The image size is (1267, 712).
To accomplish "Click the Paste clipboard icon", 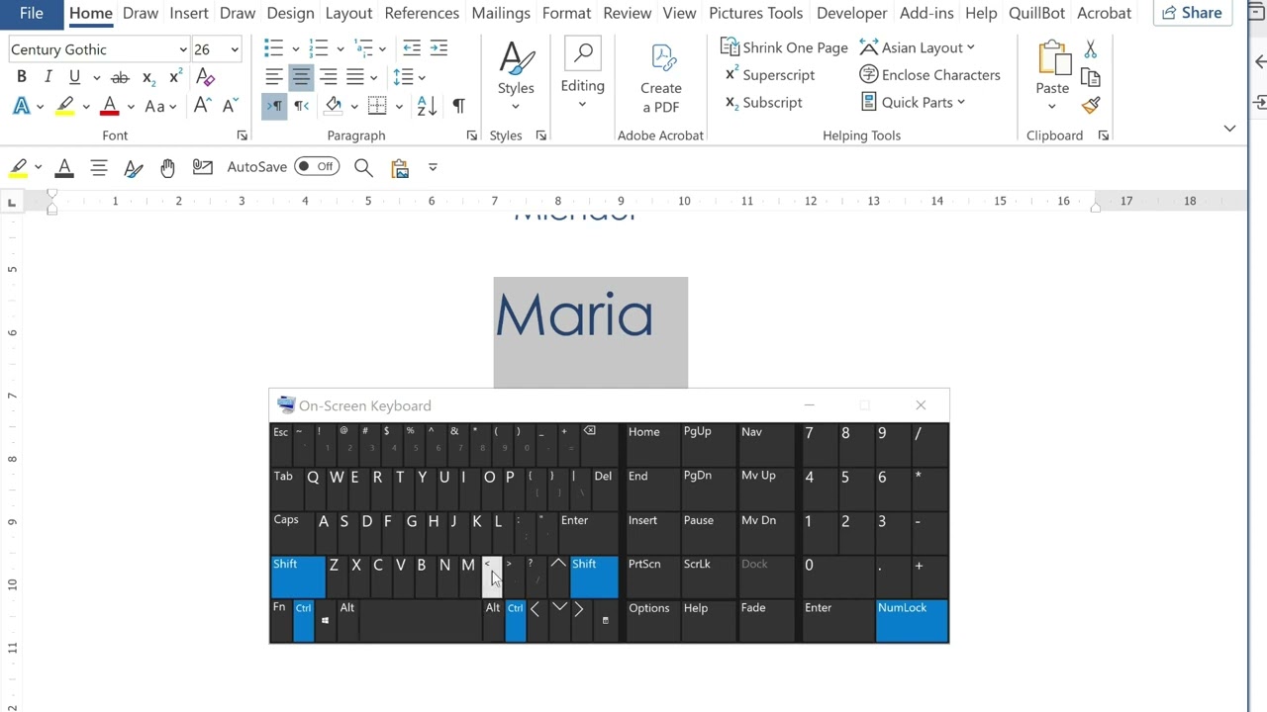I will click(1052, 59).
